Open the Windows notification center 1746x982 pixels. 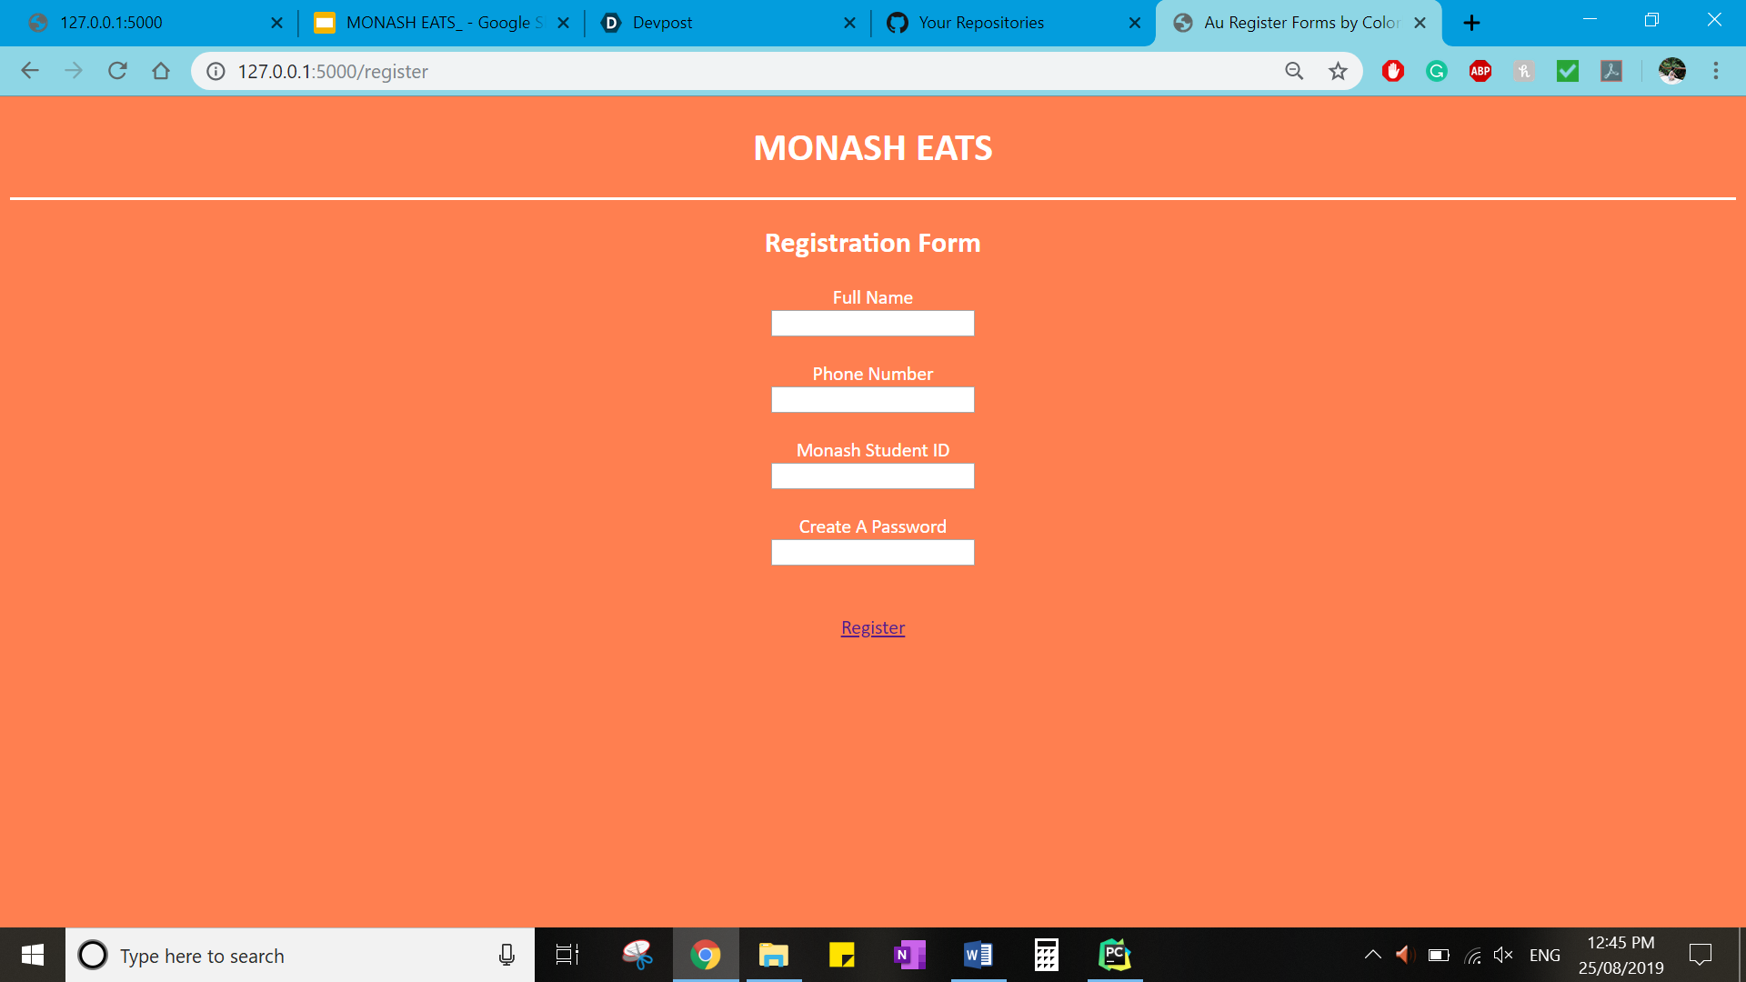point(1700,955)
